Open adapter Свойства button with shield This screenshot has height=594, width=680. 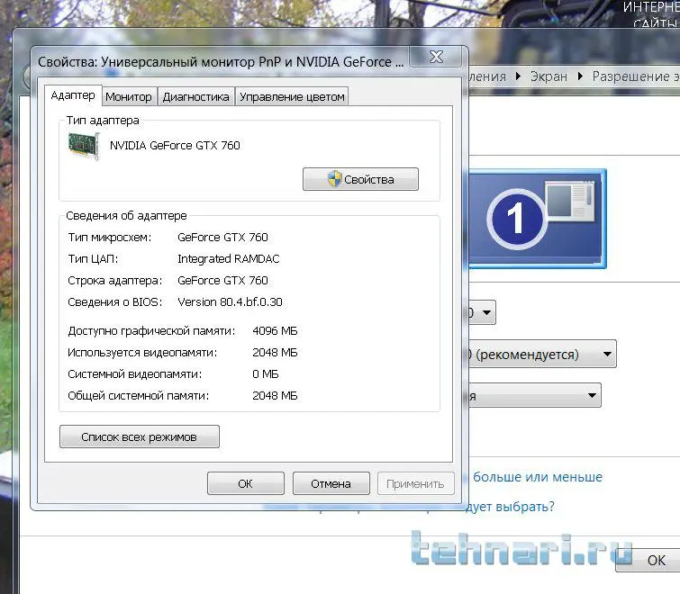pos(360,179)
